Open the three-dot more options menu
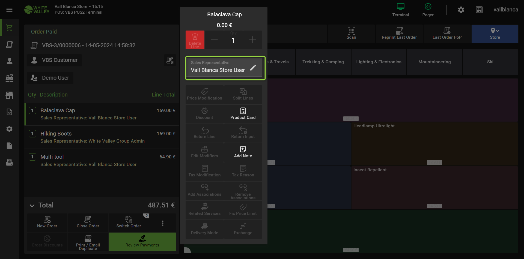The height and width of the screenshot is (259, 524). coord(163,223)
